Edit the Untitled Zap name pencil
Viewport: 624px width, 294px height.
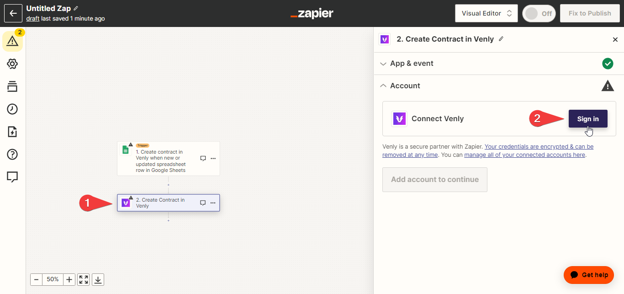tap(76, 8)
